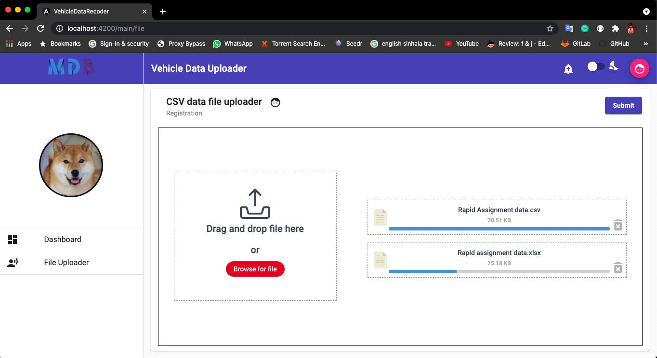Open the pink user avatar button

pyautogui.click(x=640, y=68)
